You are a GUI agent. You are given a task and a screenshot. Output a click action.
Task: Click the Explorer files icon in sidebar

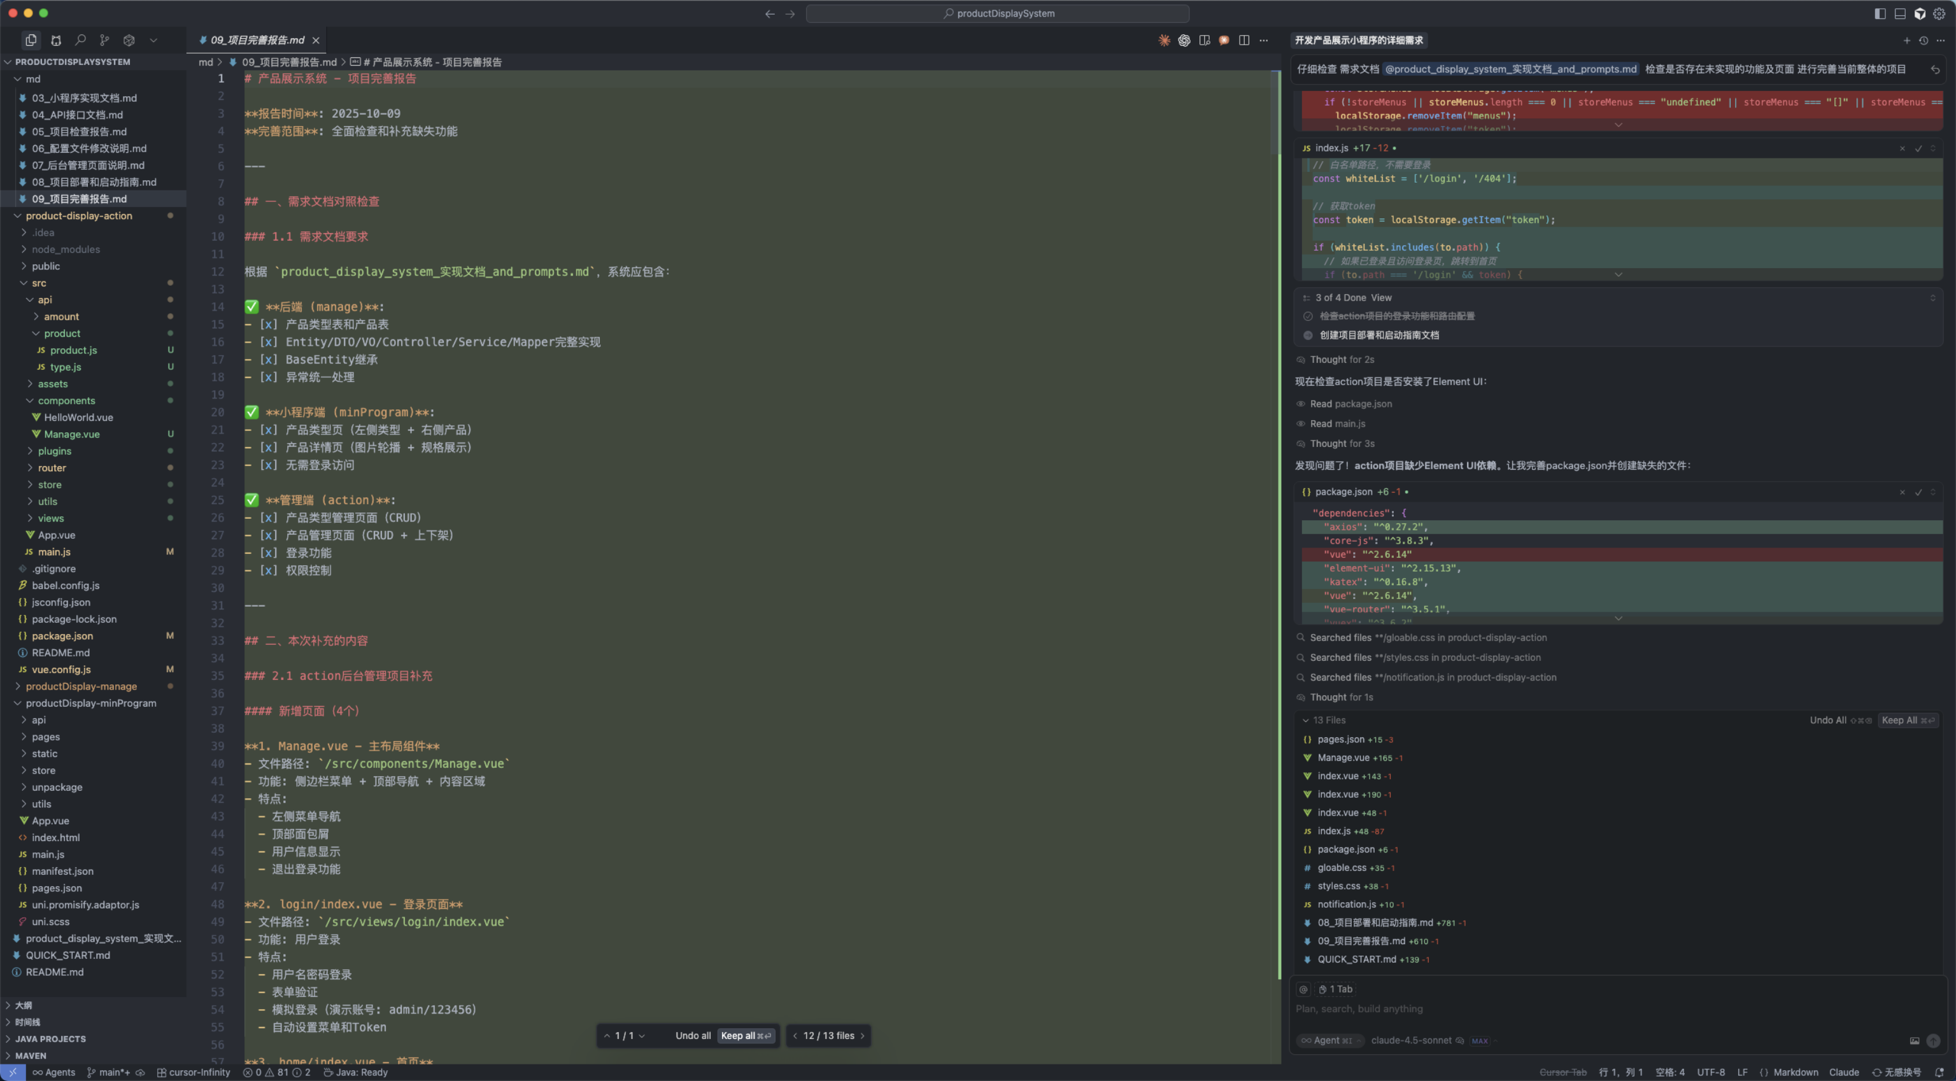[31, 40]
